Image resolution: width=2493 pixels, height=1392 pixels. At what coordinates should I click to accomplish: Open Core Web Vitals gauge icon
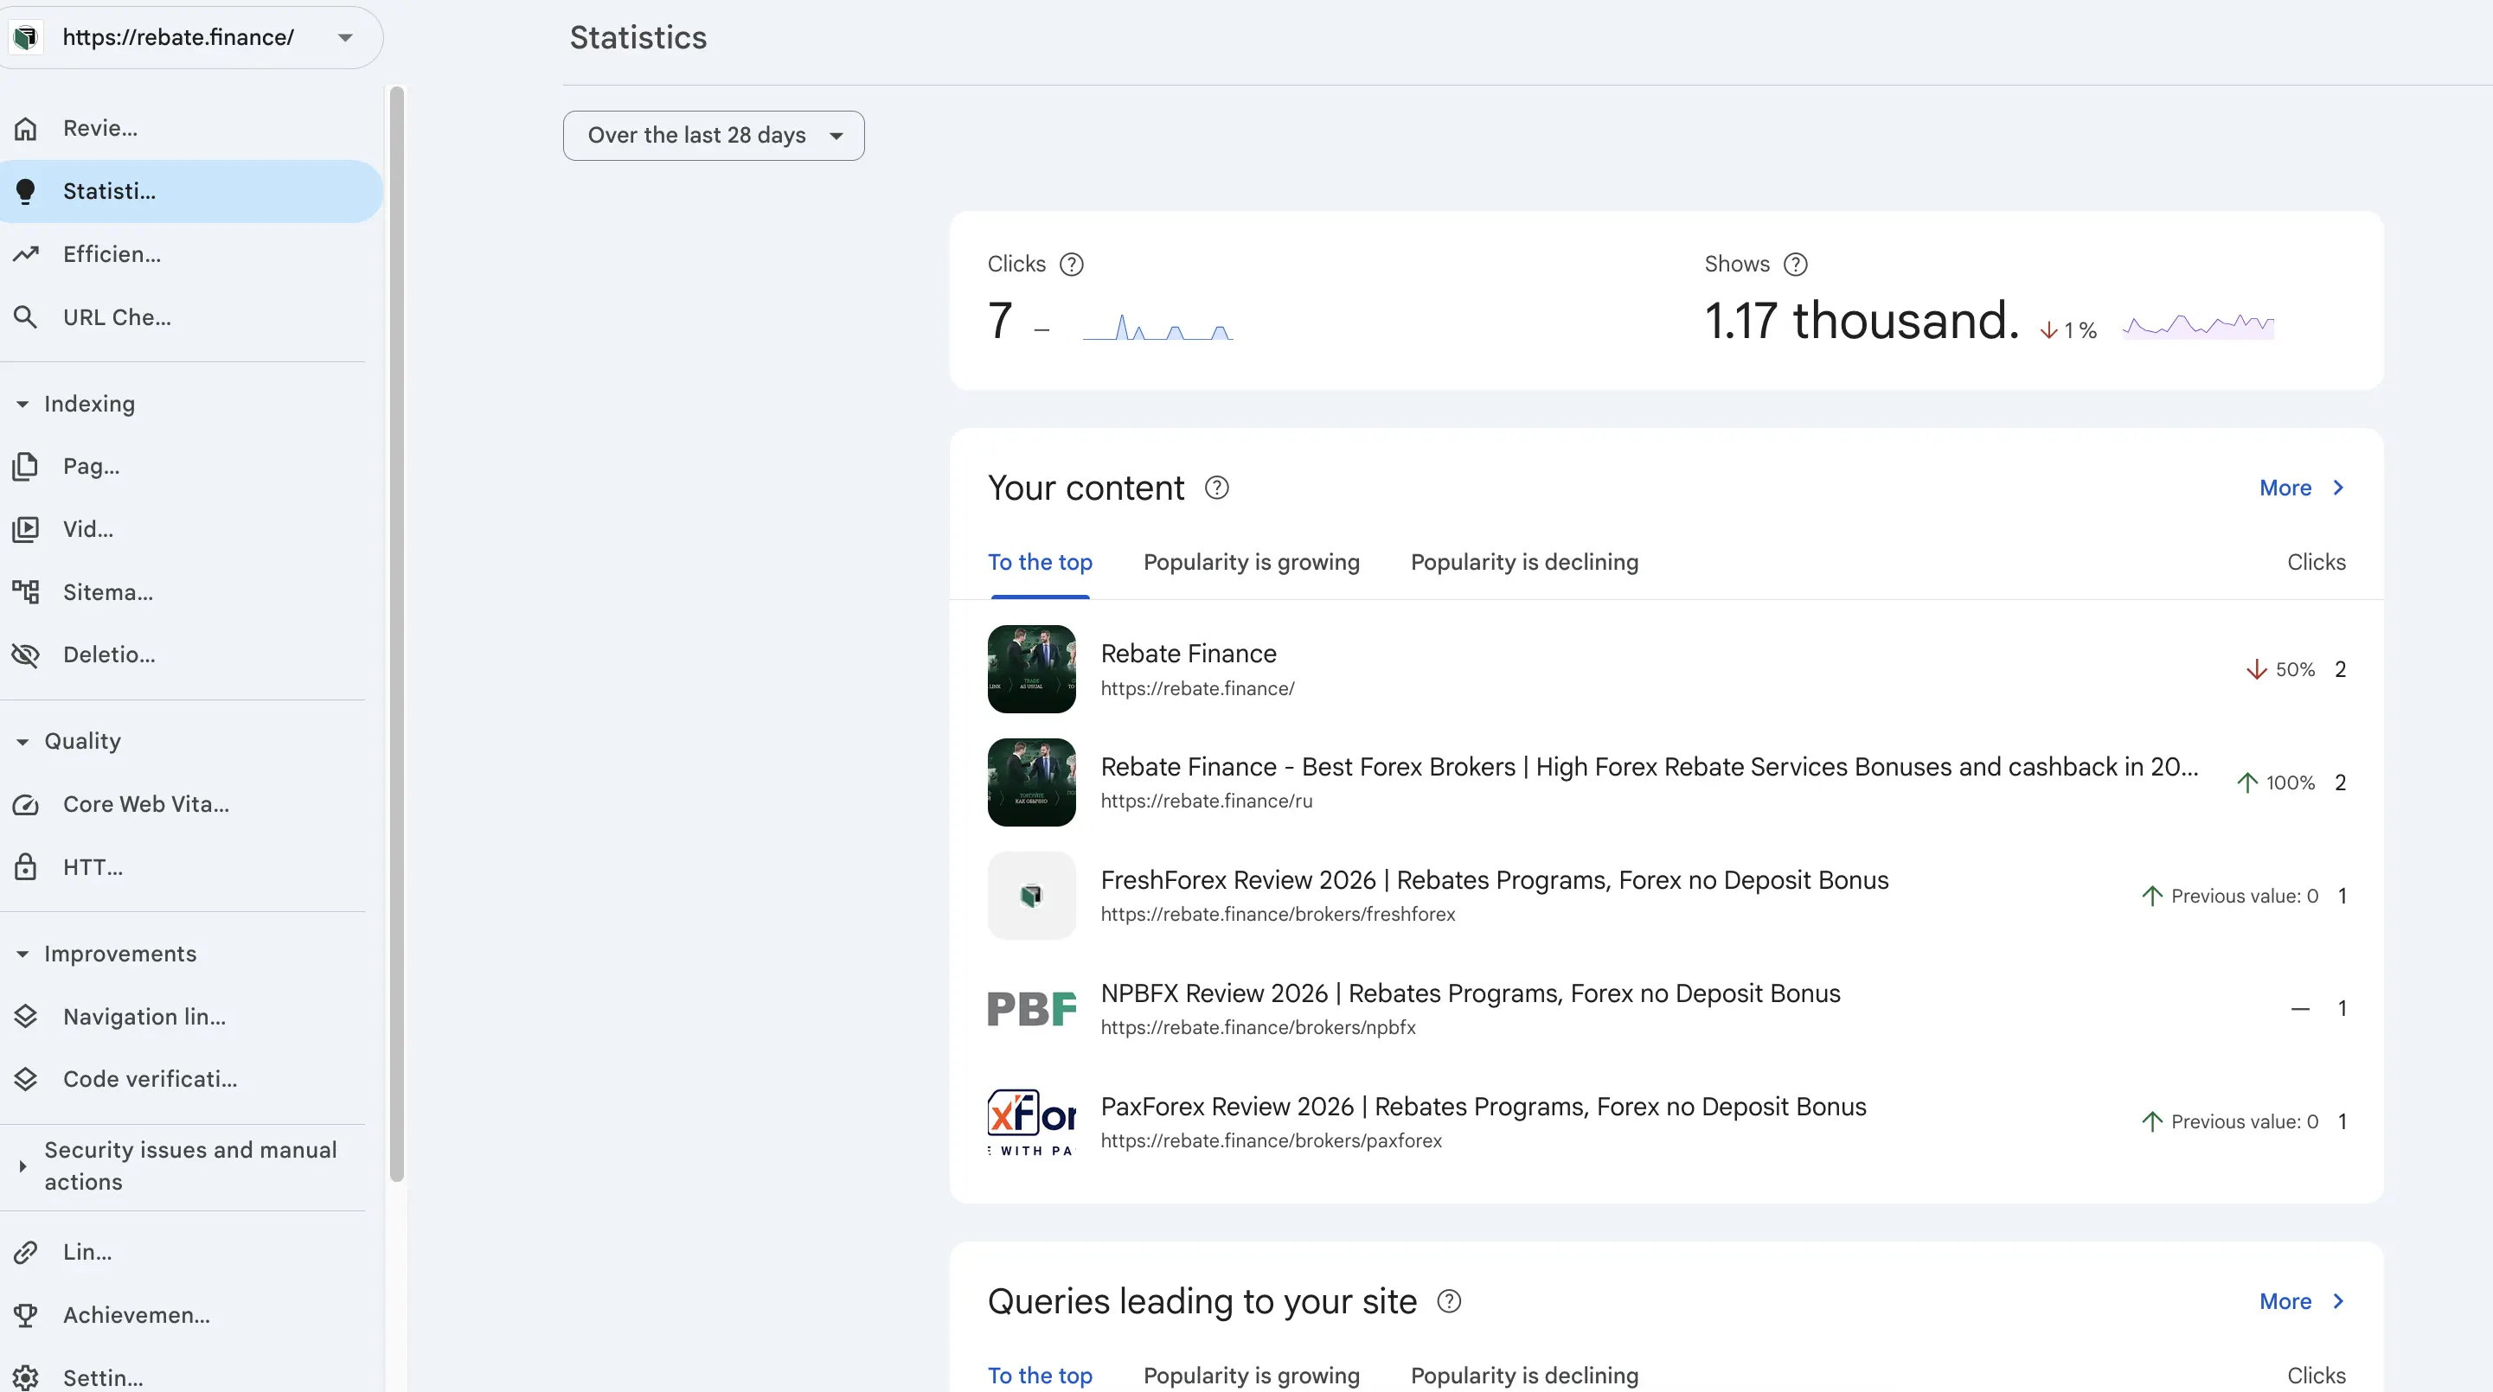pyautogui.click(x=26, y=805)
